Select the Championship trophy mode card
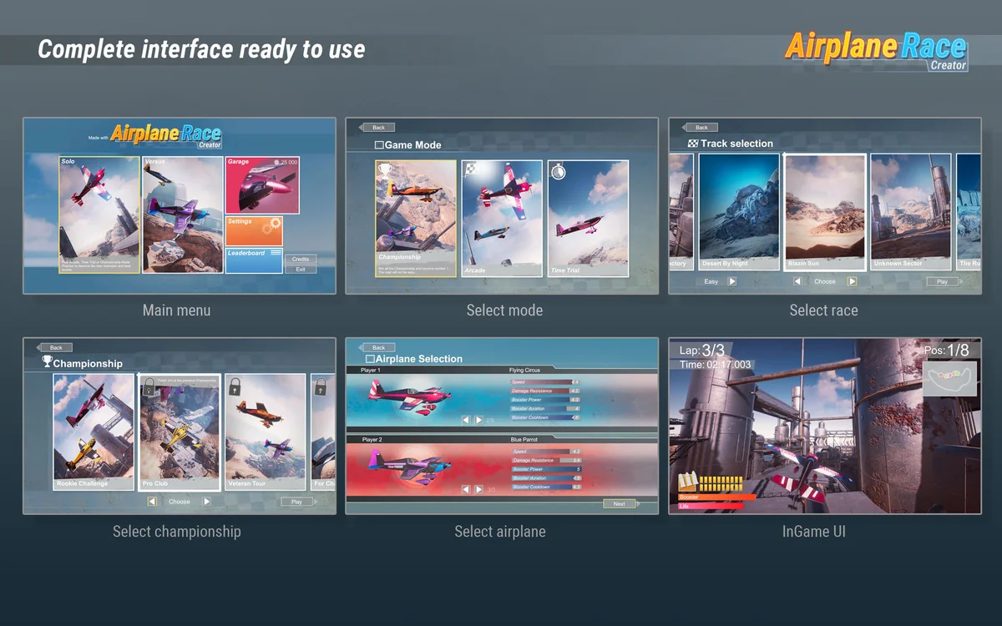 (416, 218)
